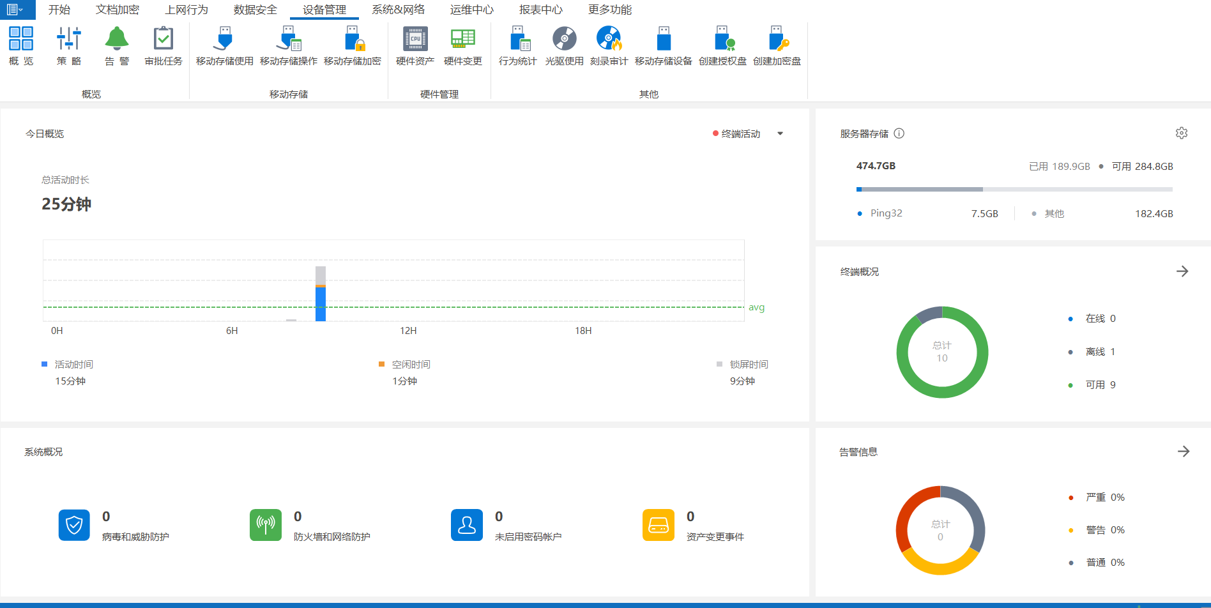Click the 刻录审计 burn audit icon
The width and height of the screenshot is (1211, 608).
(x=609, y=40)
